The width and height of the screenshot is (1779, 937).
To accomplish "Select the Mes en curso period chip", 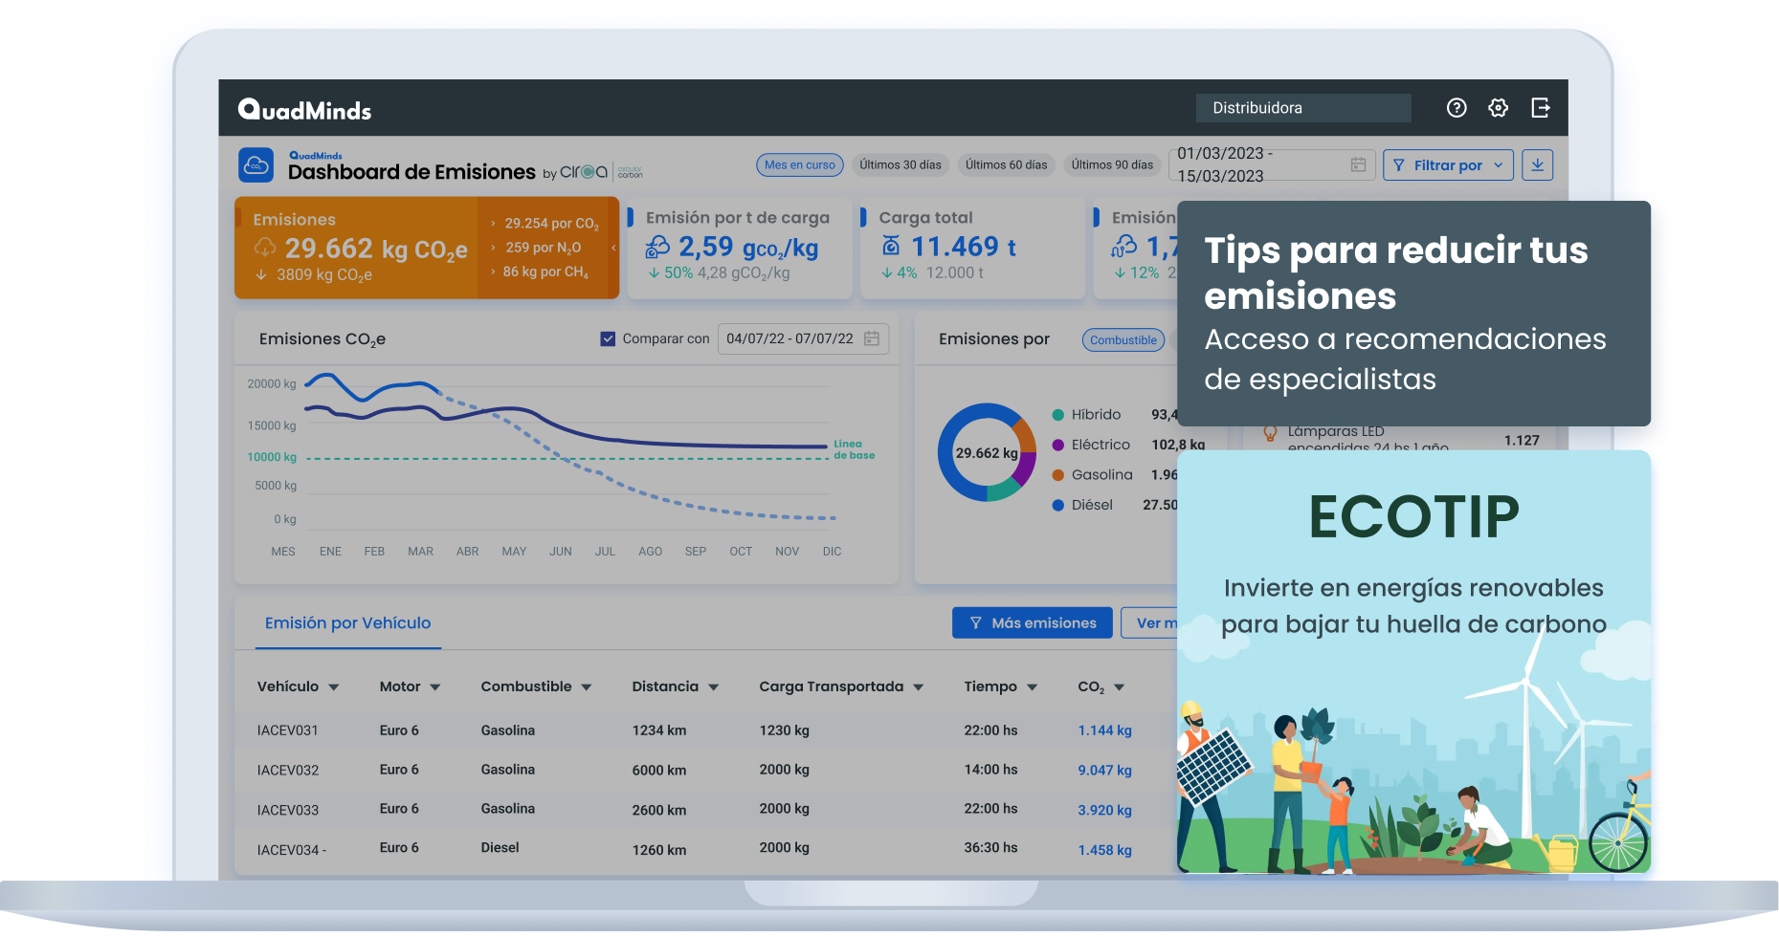I will 799,164.
